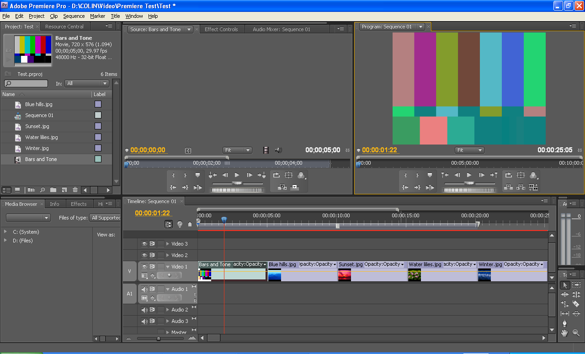Image resolution: width=585 pixels, height=354 pixels.
Task: Select the Hand tool
Action: (565, 333)
